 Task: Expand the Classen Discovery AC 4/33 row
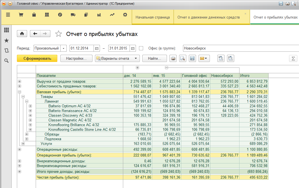[x=30, y=116]
